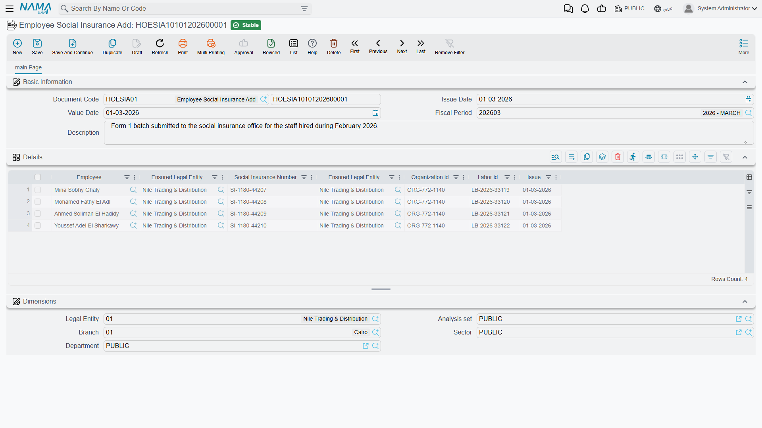
Task: Go to the Previous record
Action: [x=378, y=46]
